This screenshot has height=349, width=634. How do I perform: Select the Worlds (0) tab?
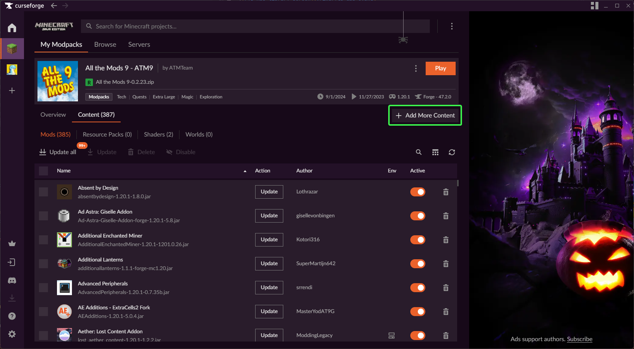(199, 134)
